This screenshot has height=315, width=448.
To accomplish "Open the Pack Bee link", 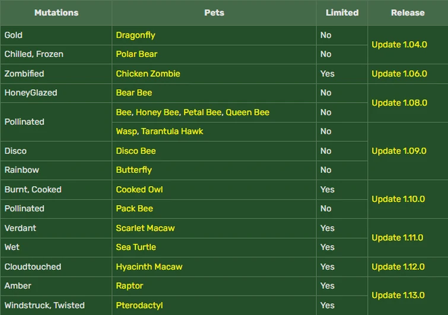I will coord(134,209).
